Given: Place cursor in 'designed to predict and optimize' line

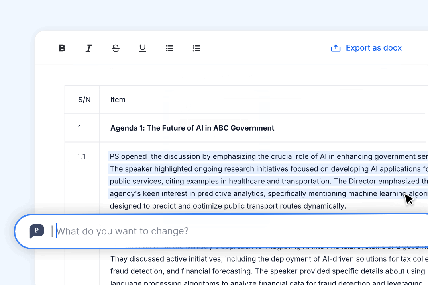Looking at the screenshot, I should [228, 206].
